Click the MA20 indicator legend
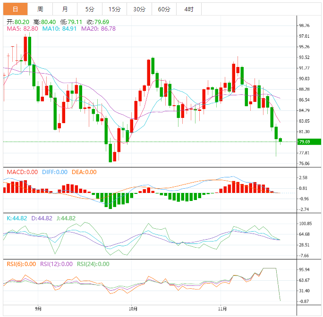 [x=98, y=29]
